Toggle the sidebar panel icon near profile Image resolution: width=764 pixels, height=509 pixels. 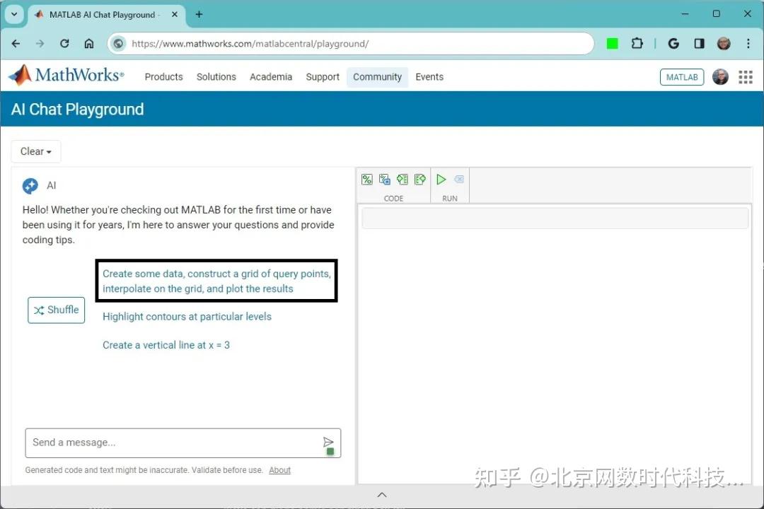[x=699, y=43]
